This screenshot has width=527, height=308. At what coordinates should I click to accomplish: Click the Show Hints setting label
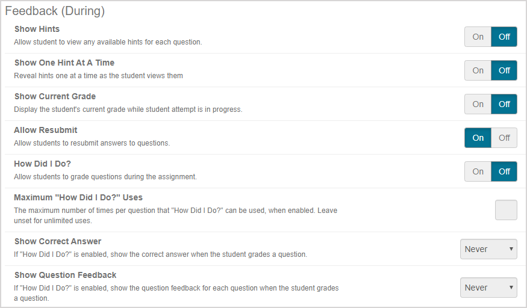click(x=37, y=29)
